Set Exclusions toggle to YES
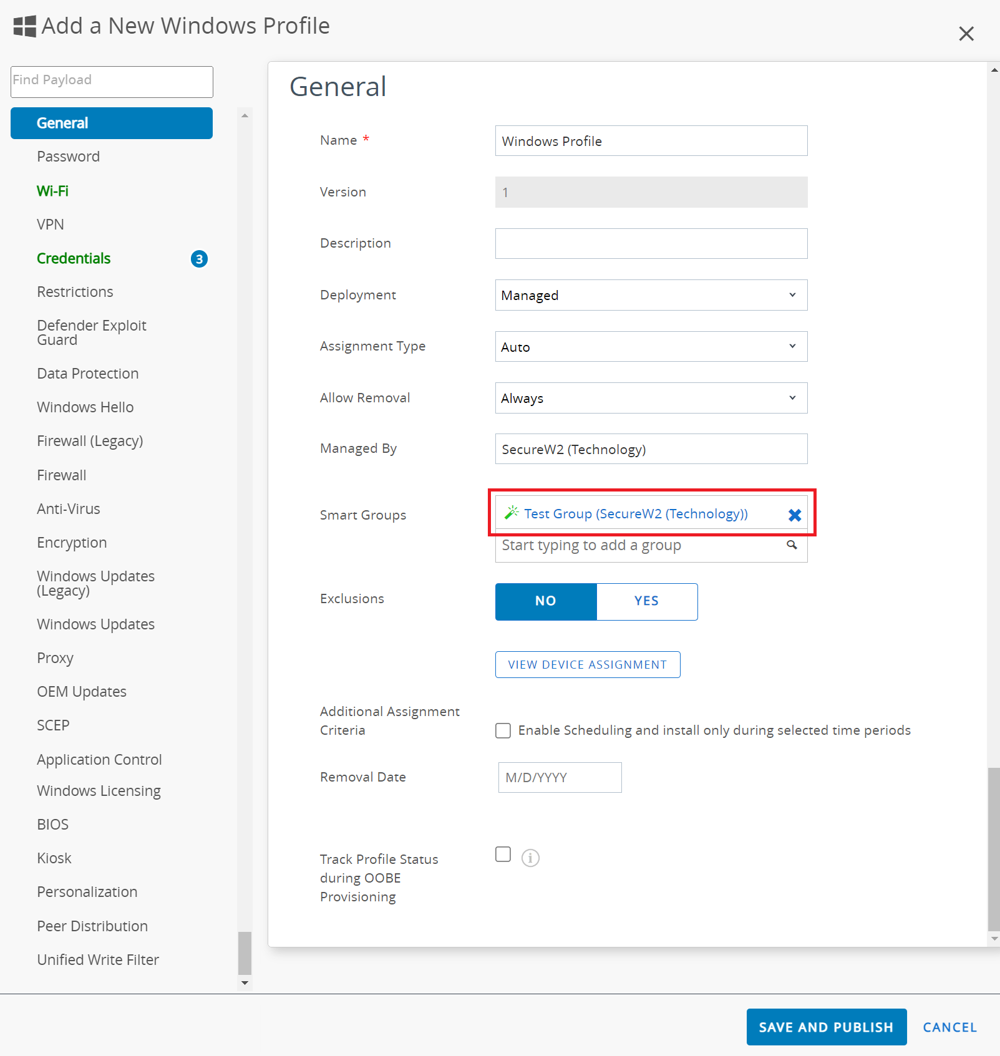Screen dimensions: 1000x1056 pos(646,601)
